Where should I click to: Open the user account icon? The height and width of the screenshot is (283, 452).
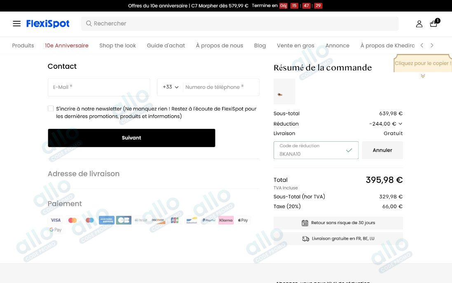[419, 24]
